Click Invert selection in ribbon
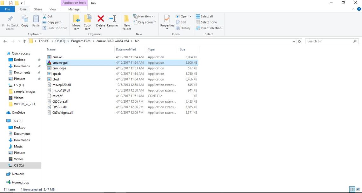 (x=209, y=28)
